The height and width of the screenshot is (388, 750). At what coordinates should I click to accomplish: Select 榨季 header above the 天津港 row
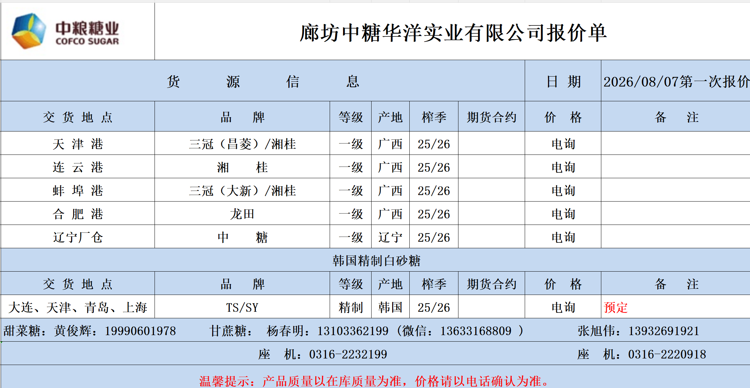[434, 117]
